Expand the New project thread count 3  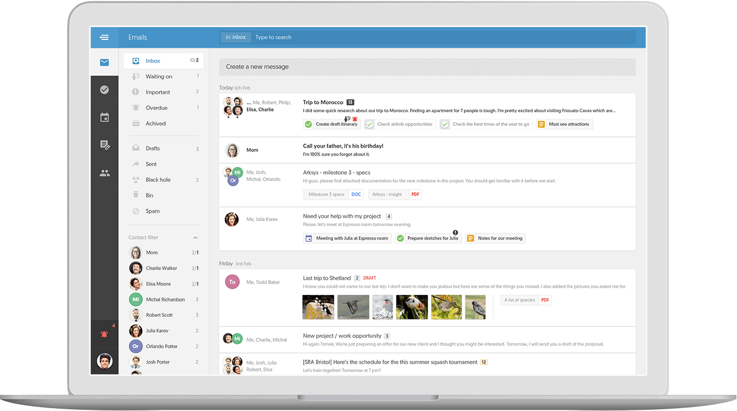click(x=387, y=336)
